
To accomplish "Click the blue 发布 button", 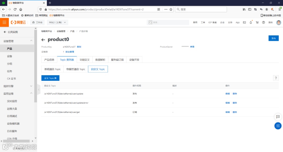I will [x=273, y=38].
